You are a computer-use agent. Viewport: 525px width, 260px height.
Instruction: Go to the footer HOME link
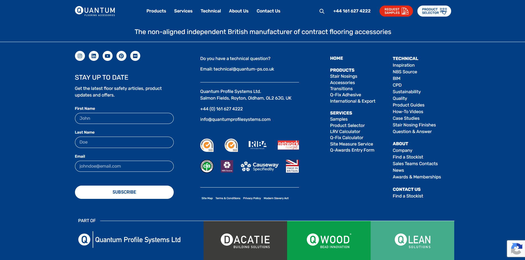tap(337, 58)
